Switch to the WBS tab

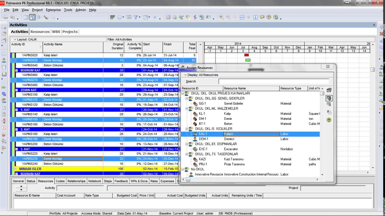pyautogui.click(x=56, y=31)
